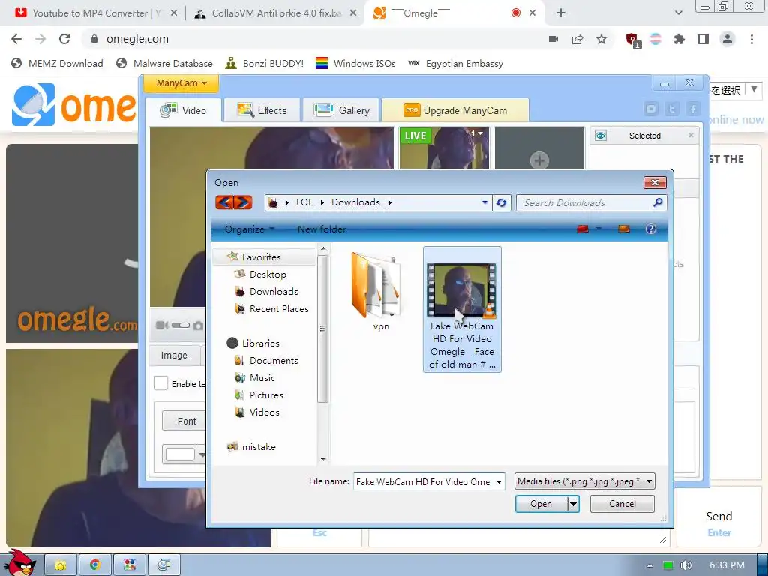Select the vpn folder
The image size is (768, 576).
(x=377, y=292)
